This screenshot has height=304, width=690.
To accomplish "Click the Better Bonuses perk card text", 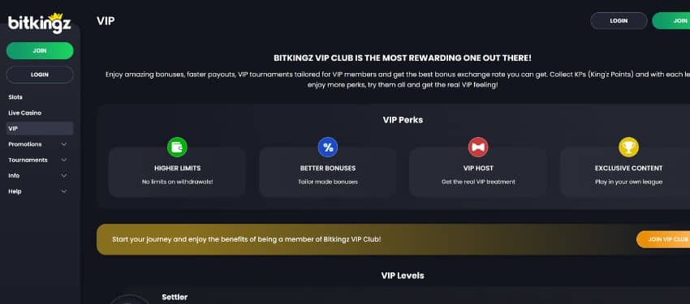I will coord(328,174).
